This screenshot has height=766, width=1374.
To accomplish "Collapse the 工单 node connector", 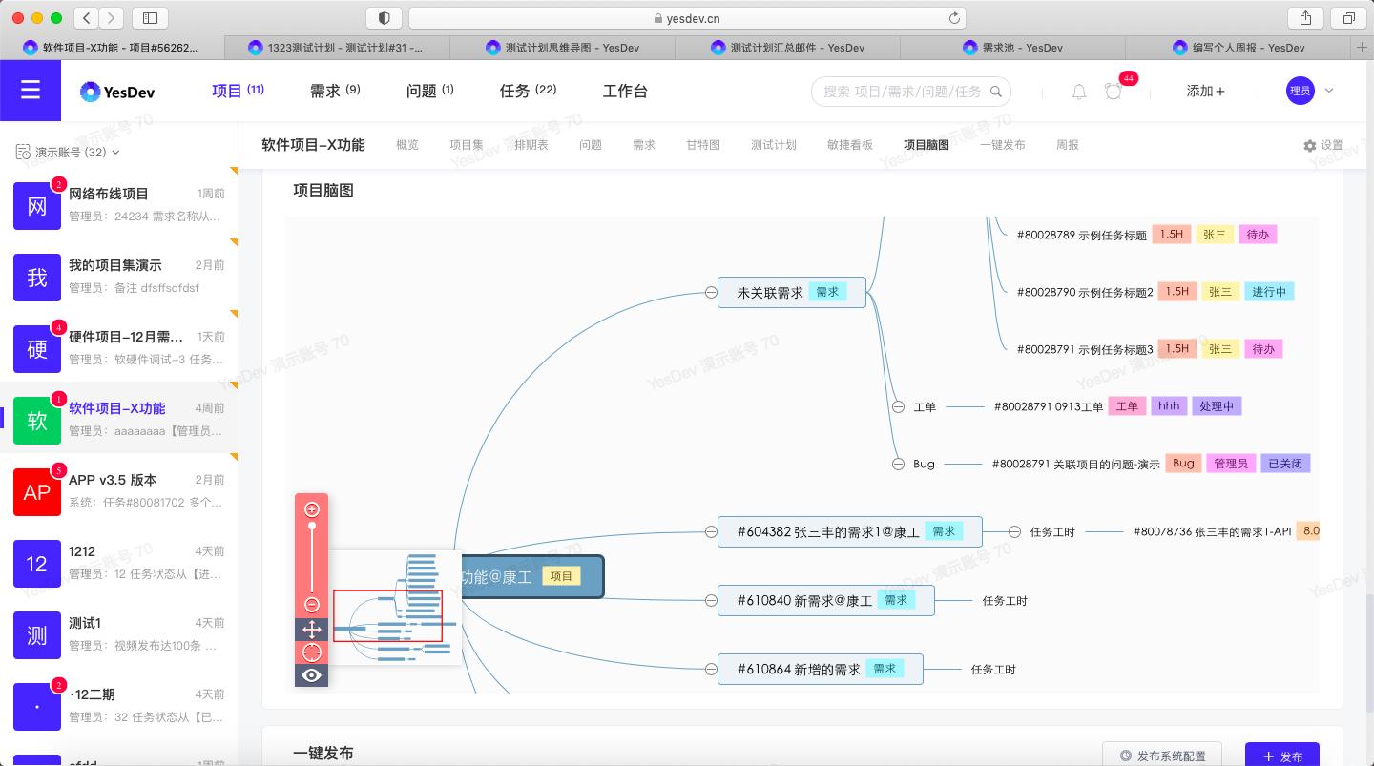I will (x=898, y=406).
